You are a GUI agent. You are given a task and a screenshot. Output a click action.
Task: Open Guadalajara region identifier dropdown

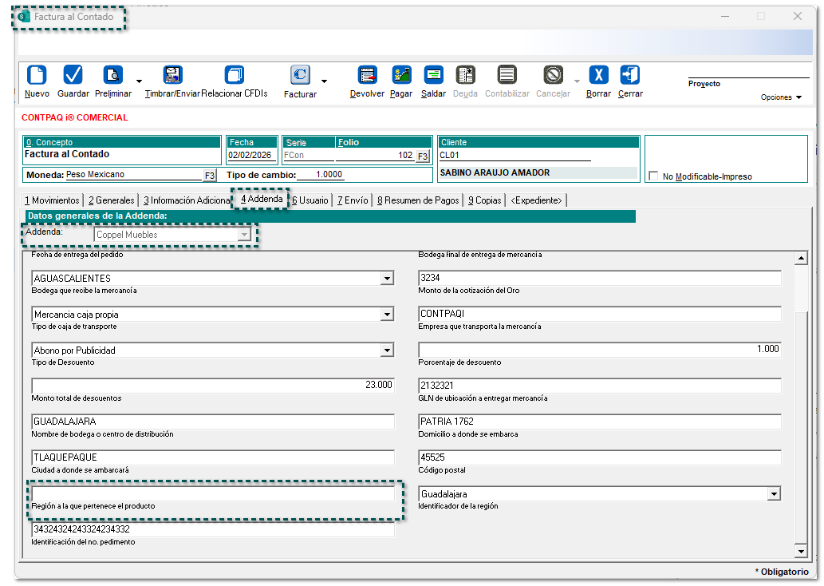[773, 494]
